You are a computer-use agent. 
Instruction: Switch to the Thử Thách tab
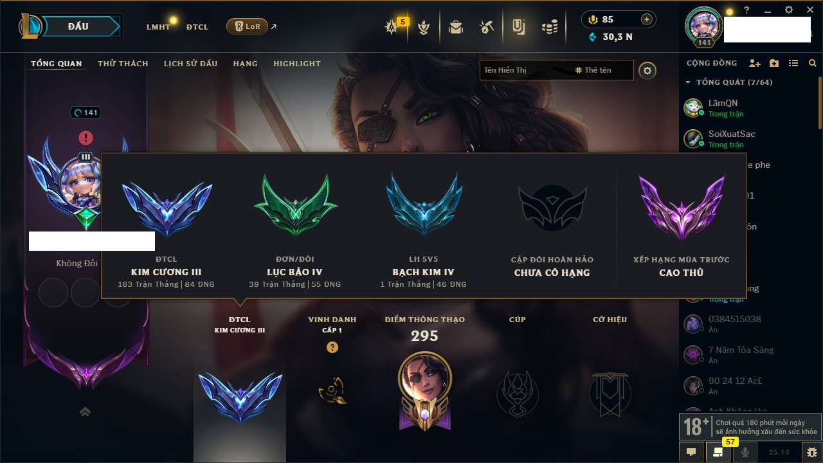(123, 64)
